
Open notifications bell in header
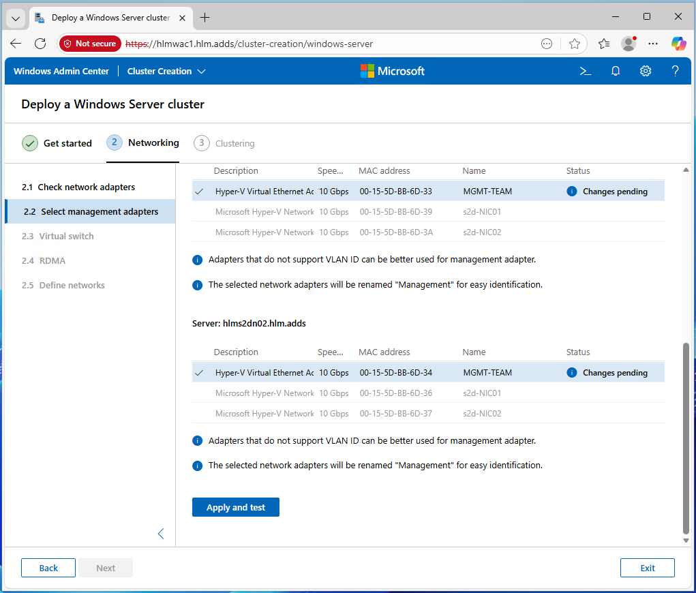616,71
